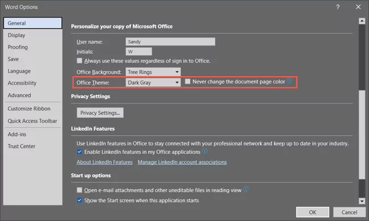This screenshot has width=369, height=221.
Task: Show info icon beside LinkedIn features option
Action: coord(205,151)
